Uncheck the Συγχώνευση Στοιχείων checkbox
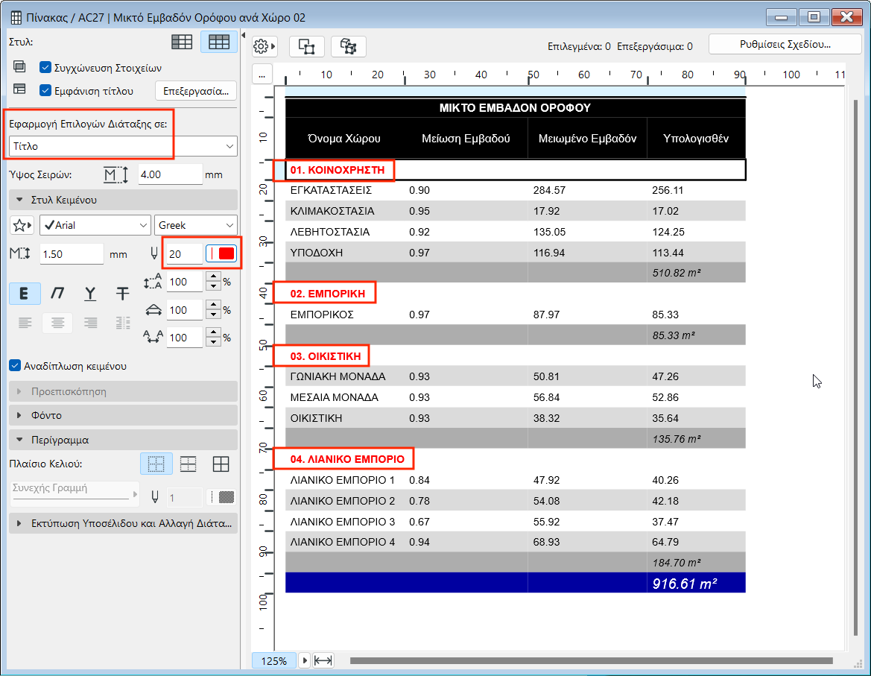Screen dimensions: 871x676 pos(45,67)
